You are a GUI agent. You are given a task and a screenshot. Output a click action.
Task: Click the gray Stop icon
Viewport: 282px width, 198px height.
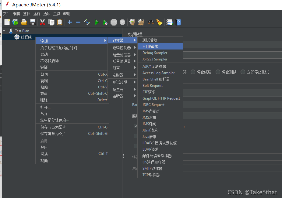point(114,22)
